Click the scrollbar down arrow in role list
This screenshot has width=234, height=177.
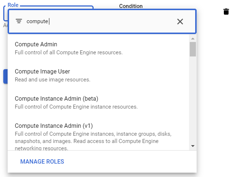tap(193, 146)
